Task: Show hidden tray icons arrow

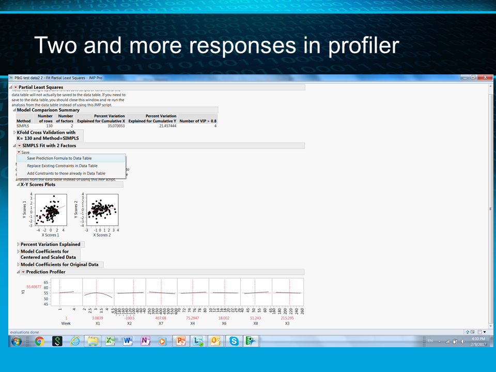Action: click(x=439, y=342)
